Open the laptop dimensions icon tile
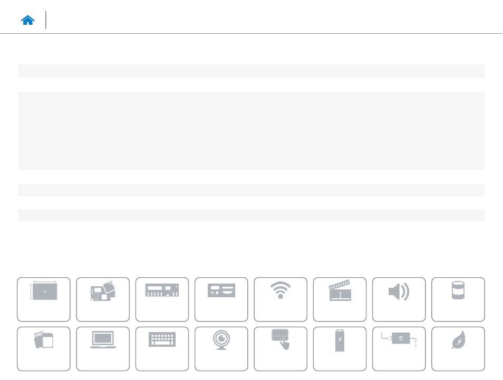 click(x=44, y=299)
